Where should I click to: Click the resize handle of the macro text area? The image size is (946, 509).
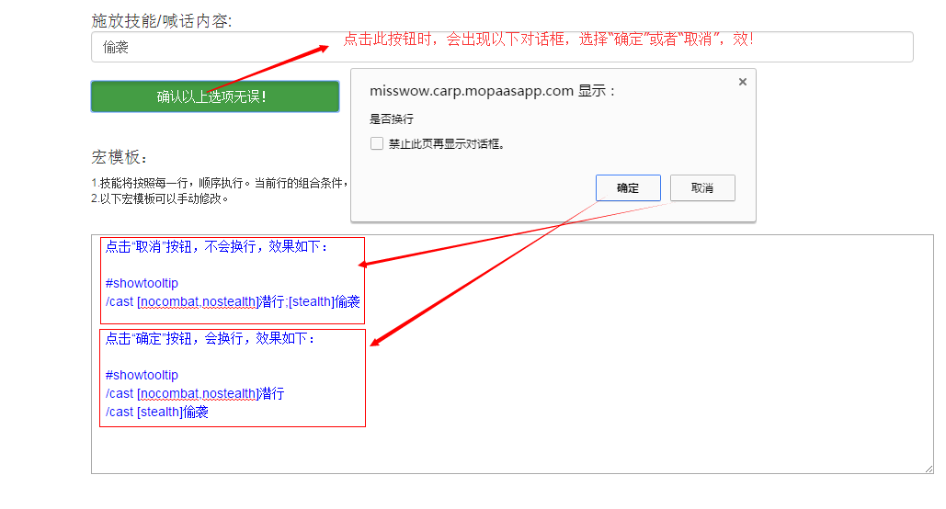929,469
